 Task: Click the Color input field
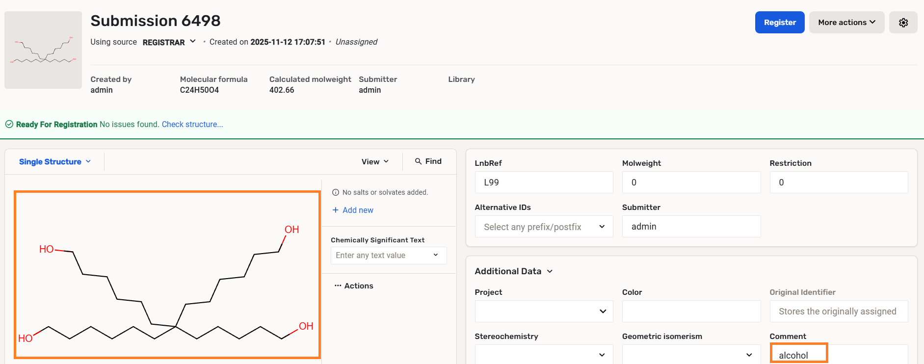691,312
